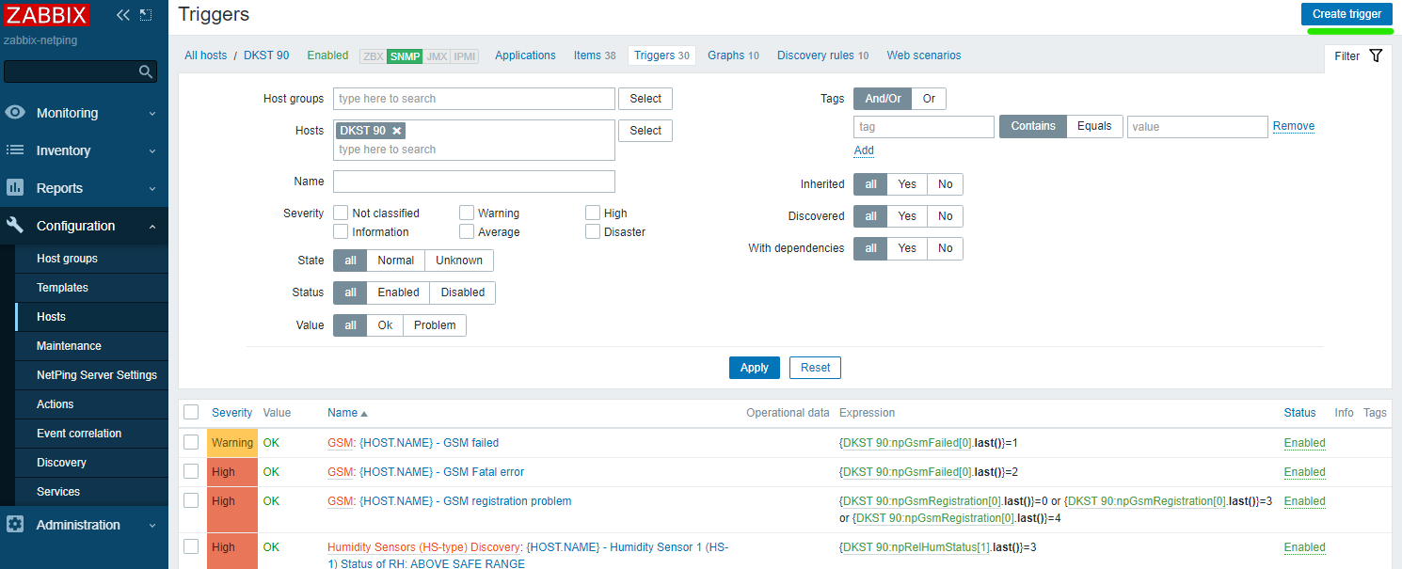Set Value filter to Problem
This screenshot has width=1402, height=569.
[x=435, y=325]
